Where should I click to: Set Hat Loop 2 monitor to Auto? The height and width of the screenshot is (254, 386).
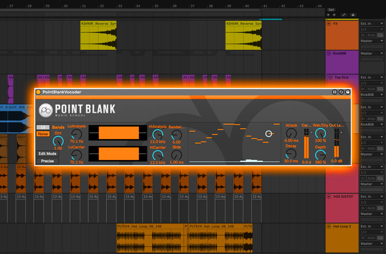tap(371, 238)
